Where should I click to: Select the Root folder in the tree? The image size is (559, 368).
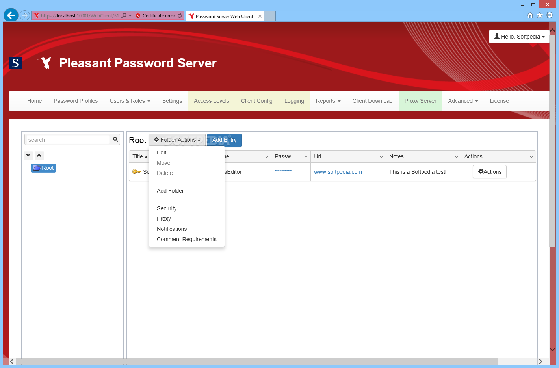43,168
